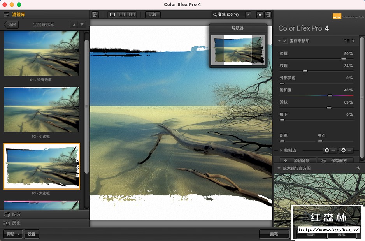Open the 变焦 zoom level dropdown arrow
The height and width of the screenshot is (241, 365).
click(x=248, y=14)
